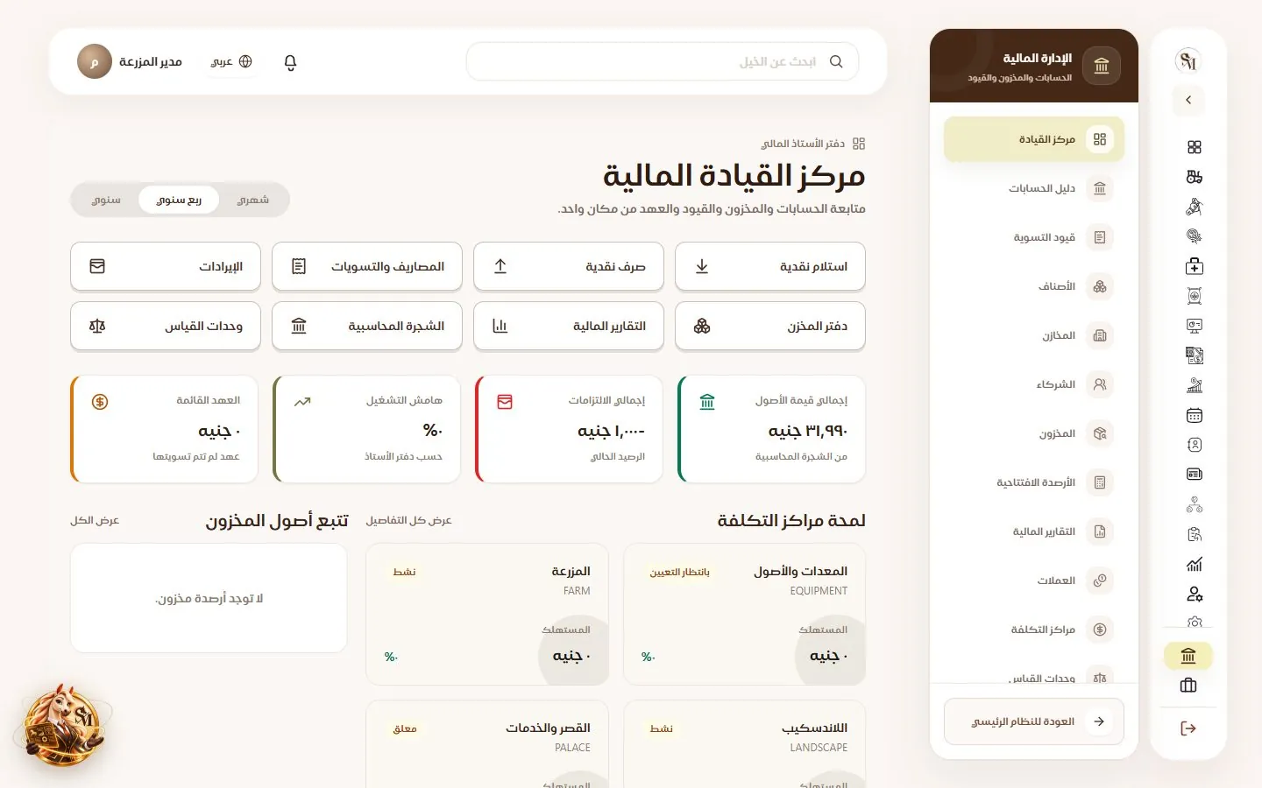Click the logout arrow icon at rail bottom
1262x788 pixels.
tap(1188, 728)
